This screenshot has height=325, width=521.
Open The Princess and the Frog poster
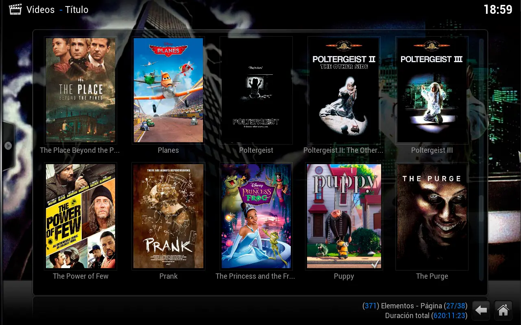click(256, 216)
